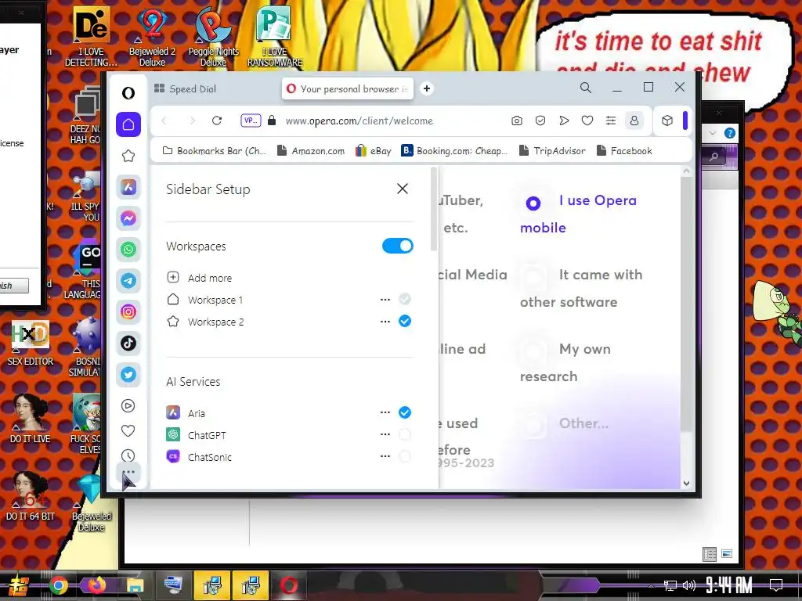Screen dimensions: 802x601
Task: Reload the Opera welcome page
Action: (217, 121)
